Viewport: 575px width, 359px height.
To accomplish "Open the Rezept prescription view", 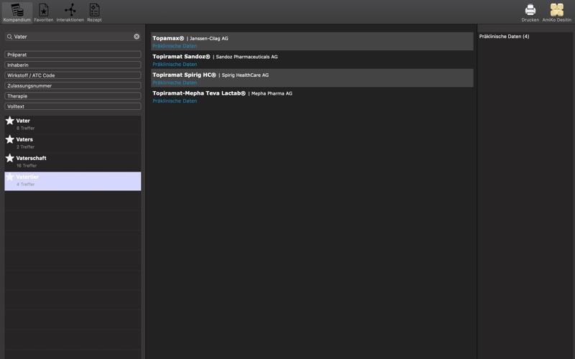I will [x=94, y=13].
